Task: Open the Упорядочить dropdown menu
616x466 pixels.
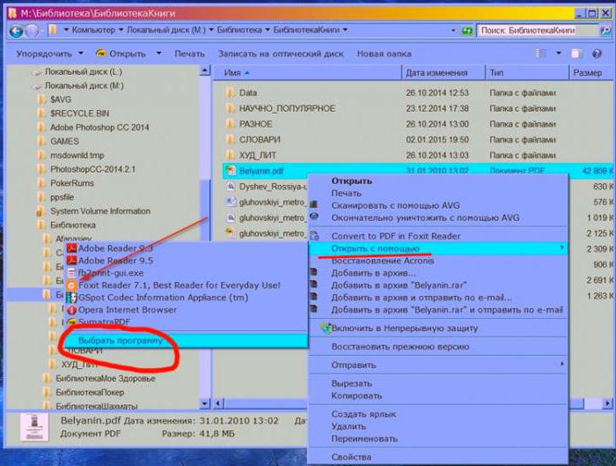Action: click(49, 54)
